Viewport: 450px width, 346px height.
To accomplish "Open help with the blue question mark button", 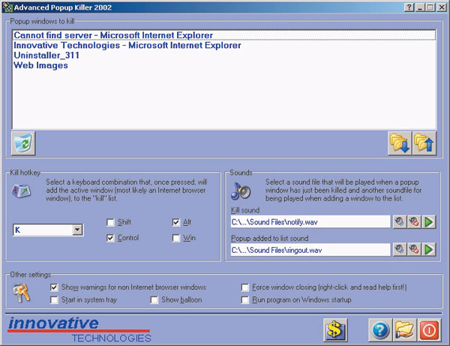I will click(380, 330).
